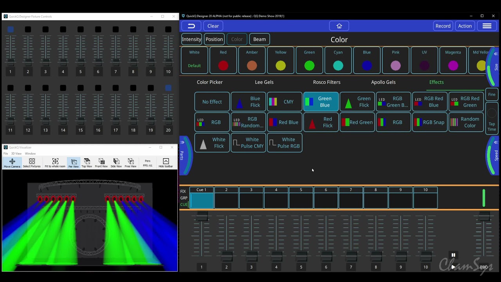Click the Action button
The height and width of the screenshot is (282, 501).
tap(465, 26)
